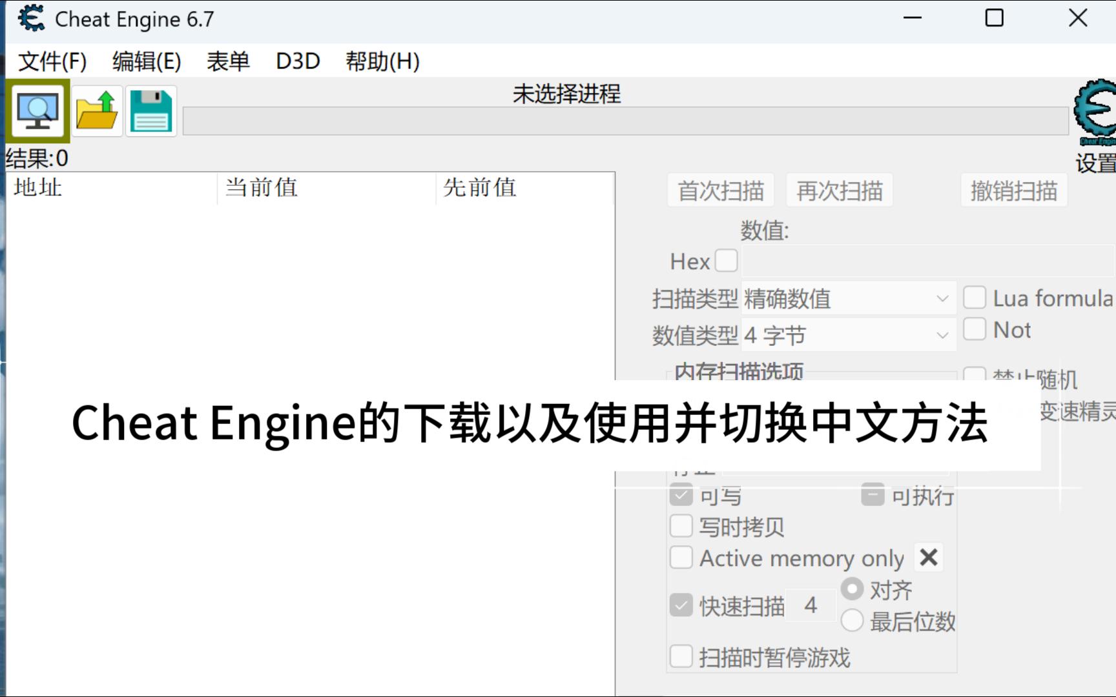Check the Not scan option
1116x697 pixels.
[975, 329]
